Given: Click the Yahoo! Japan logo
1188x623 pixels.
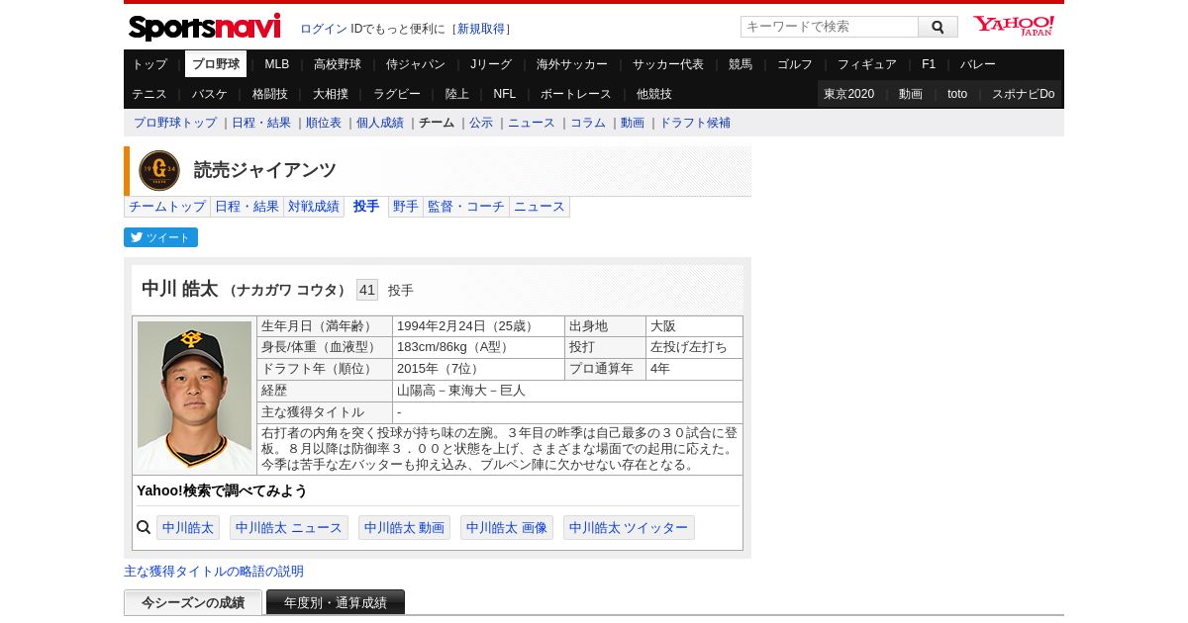Looking at the screenshot, I should [1014, 26].
